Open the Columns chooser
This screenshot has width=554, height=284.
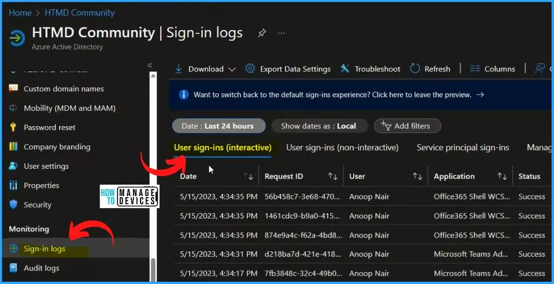[500, 69]
